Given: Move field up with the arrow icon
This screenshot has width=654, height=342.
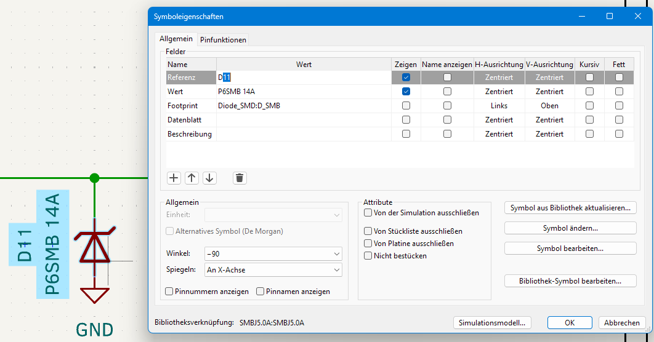Looking at the screenshot, I should point(192,178).
